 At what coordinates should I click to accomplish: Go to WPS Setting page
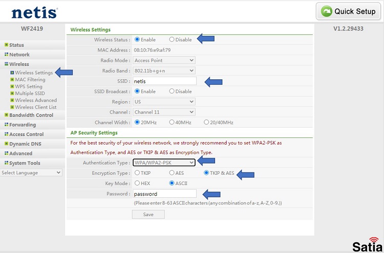(x=29, y=86)
